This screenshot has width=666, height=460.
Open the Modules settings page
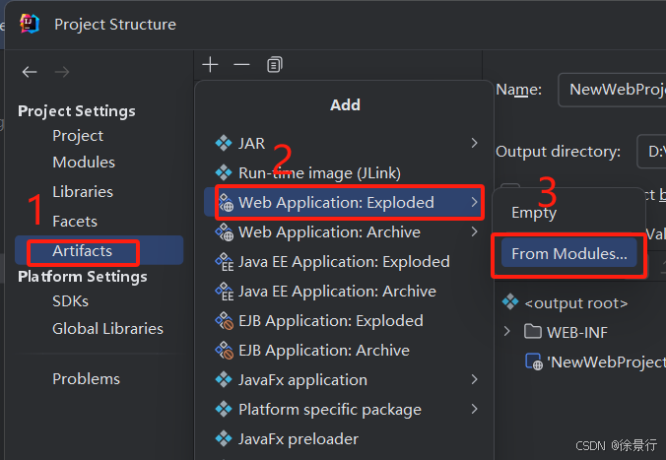(x=84, y=162)
